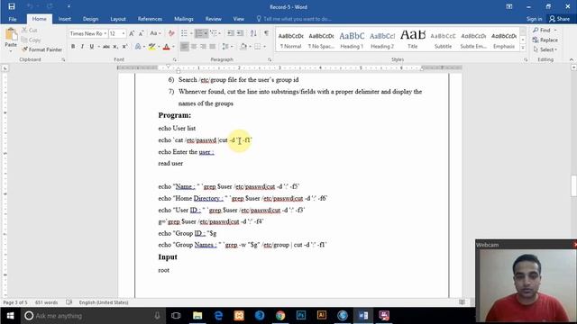Apply strikethrough formatting
The image size is (577, 324).
pos(106,47)
